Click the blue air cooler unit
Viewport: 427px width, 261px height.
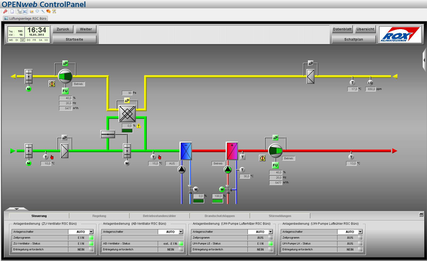186,151
